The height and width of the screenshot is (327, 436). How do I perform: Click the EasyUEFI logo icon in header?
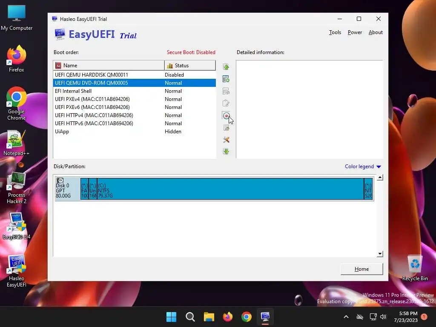click(x=60, y=34)
